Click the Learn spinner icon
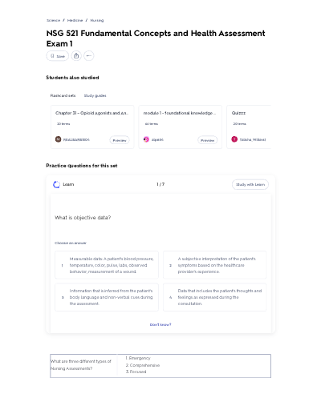321x414 pixels. click(x=56, y=184)
